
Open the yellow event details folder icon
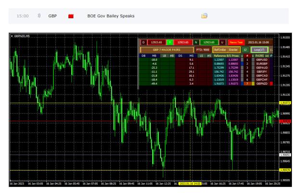pos(204,16)
